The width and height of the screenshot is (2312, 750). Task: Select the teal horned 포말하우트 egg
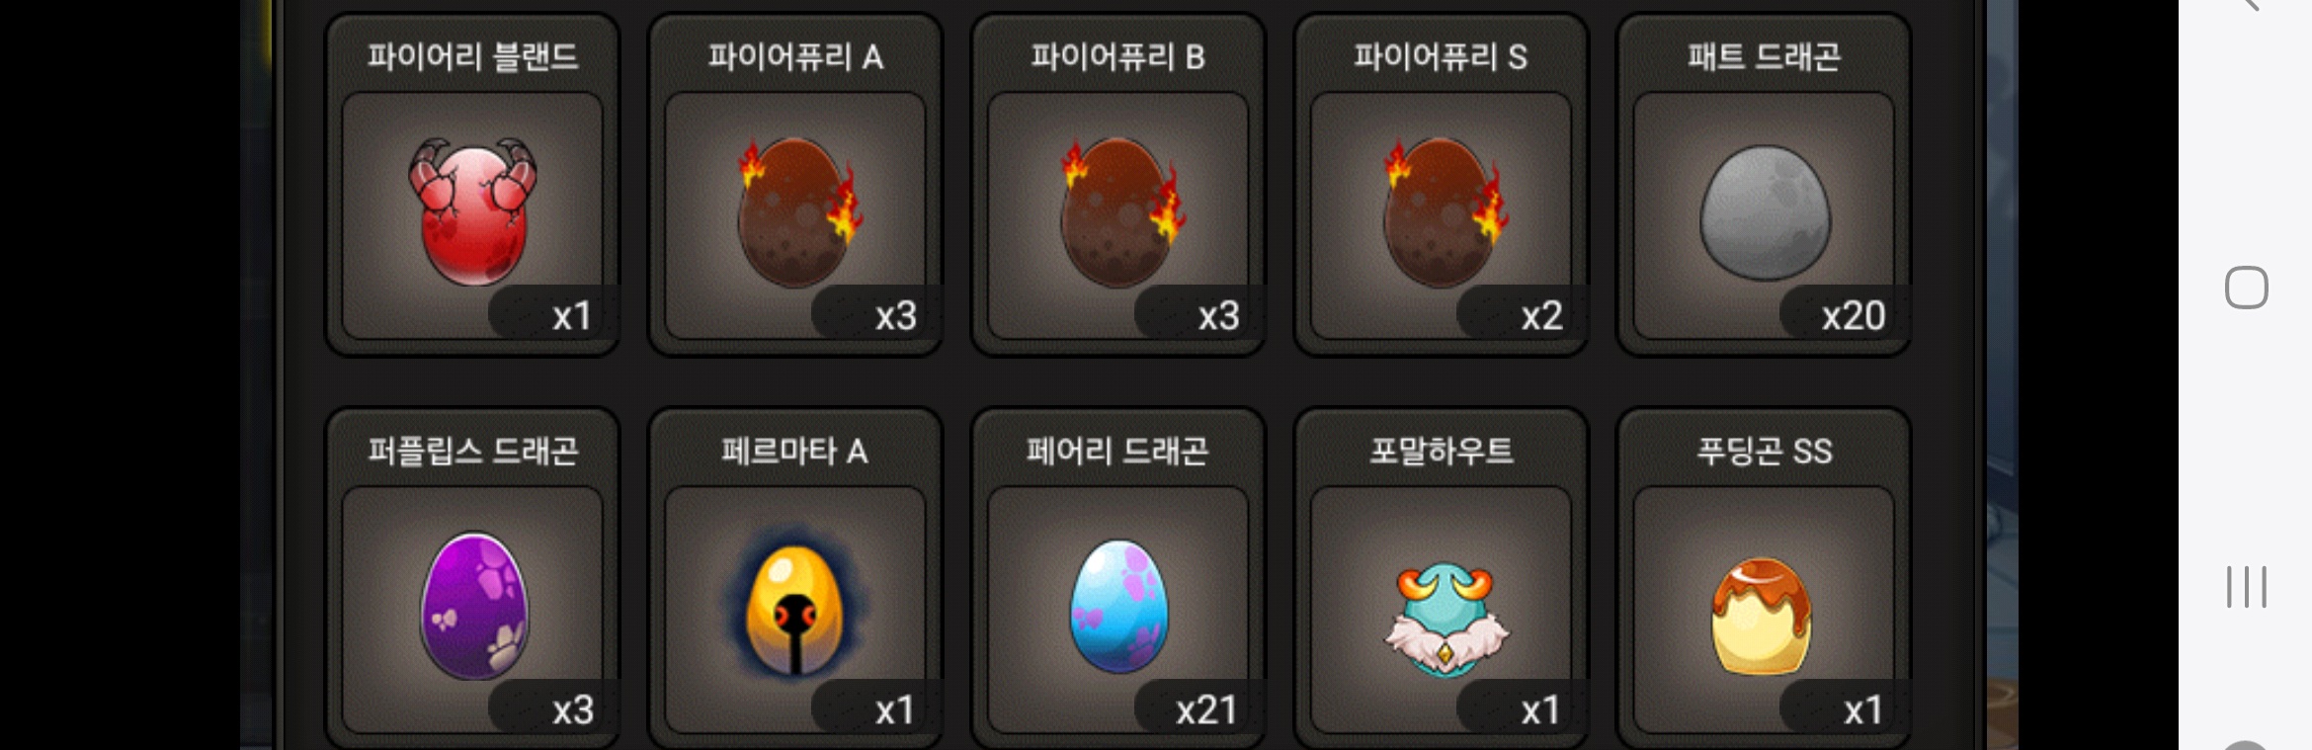coord(1445,619)
